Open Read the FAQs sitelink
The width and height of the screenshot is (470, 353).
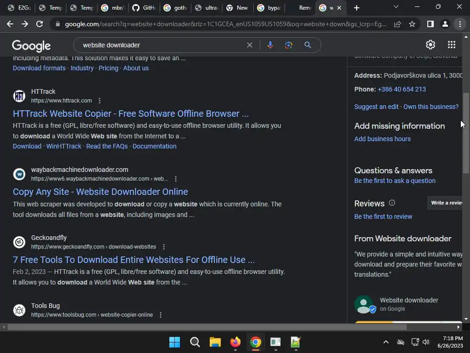(x=106, y=146)
